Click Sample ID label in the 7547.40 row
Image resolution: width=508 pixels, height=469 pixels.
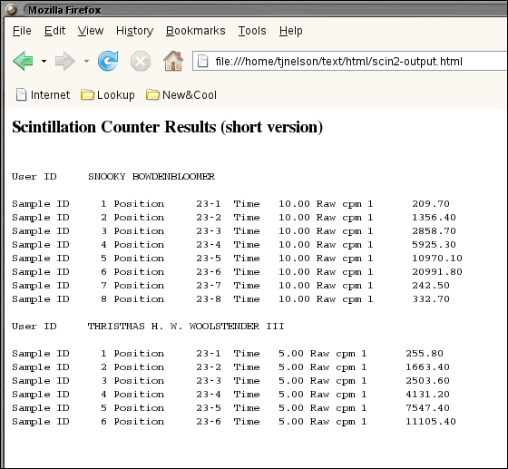click(41, 408)
